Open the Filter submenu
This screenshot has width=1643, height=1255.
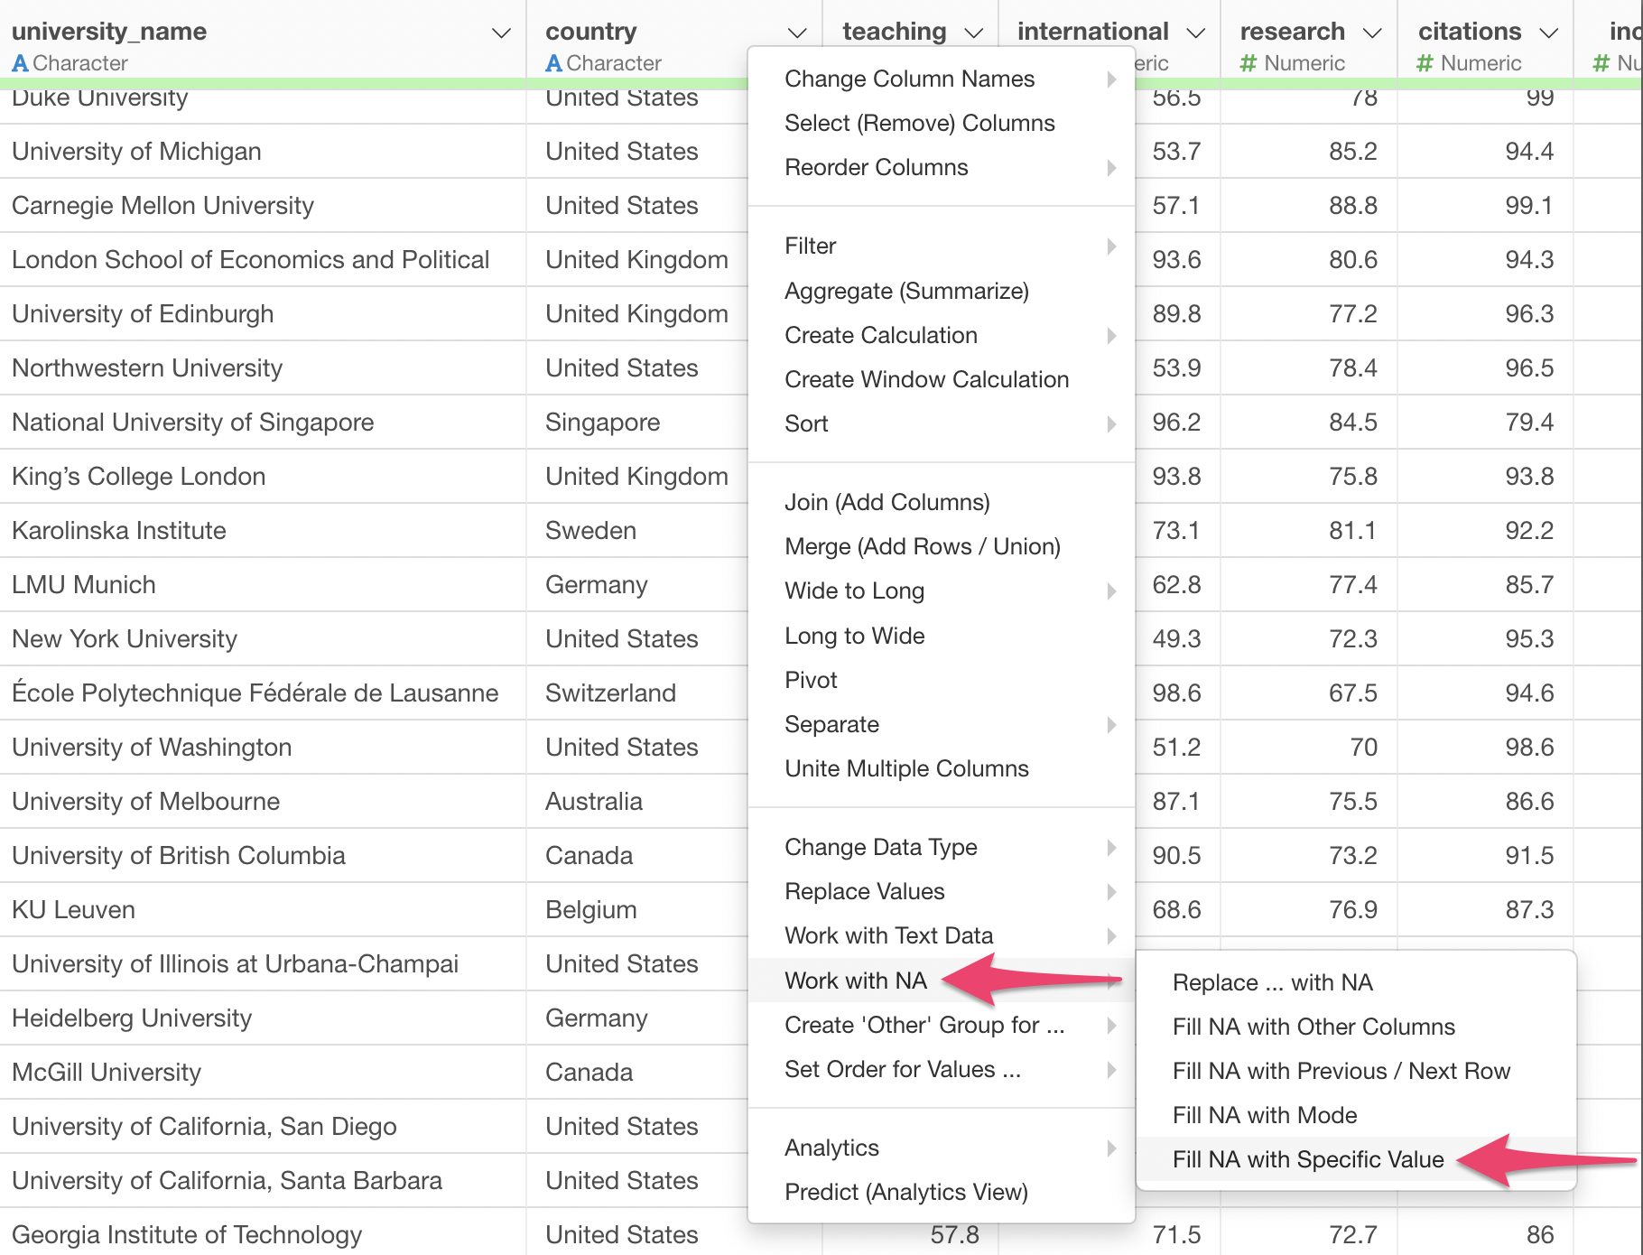pyautogui.click(x=942, y=246)
